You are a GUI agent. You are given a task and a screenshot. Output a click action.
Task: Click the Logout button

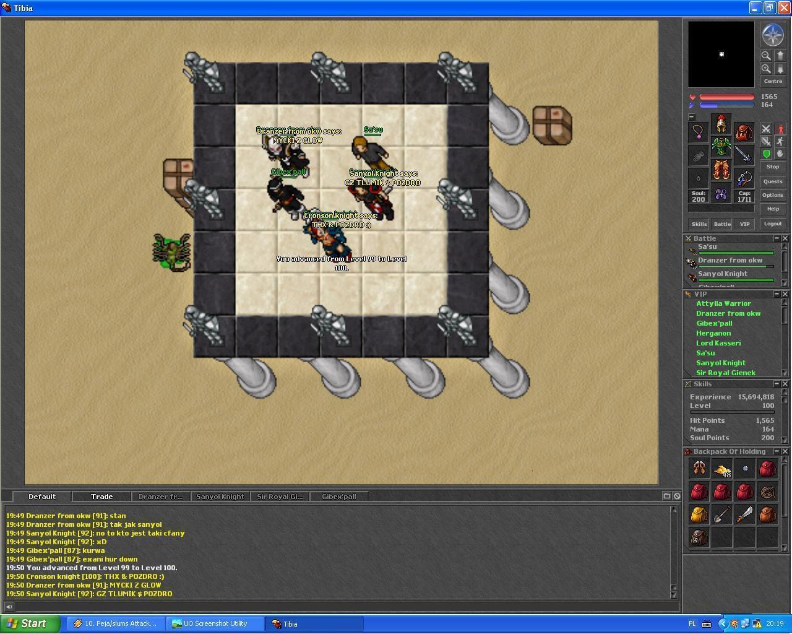[773, 224]
